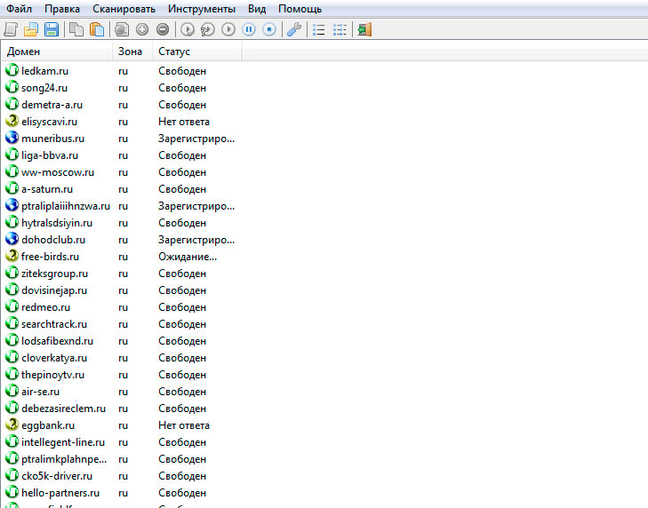Stop the scan with blue stop button

(x=269, y=29)
